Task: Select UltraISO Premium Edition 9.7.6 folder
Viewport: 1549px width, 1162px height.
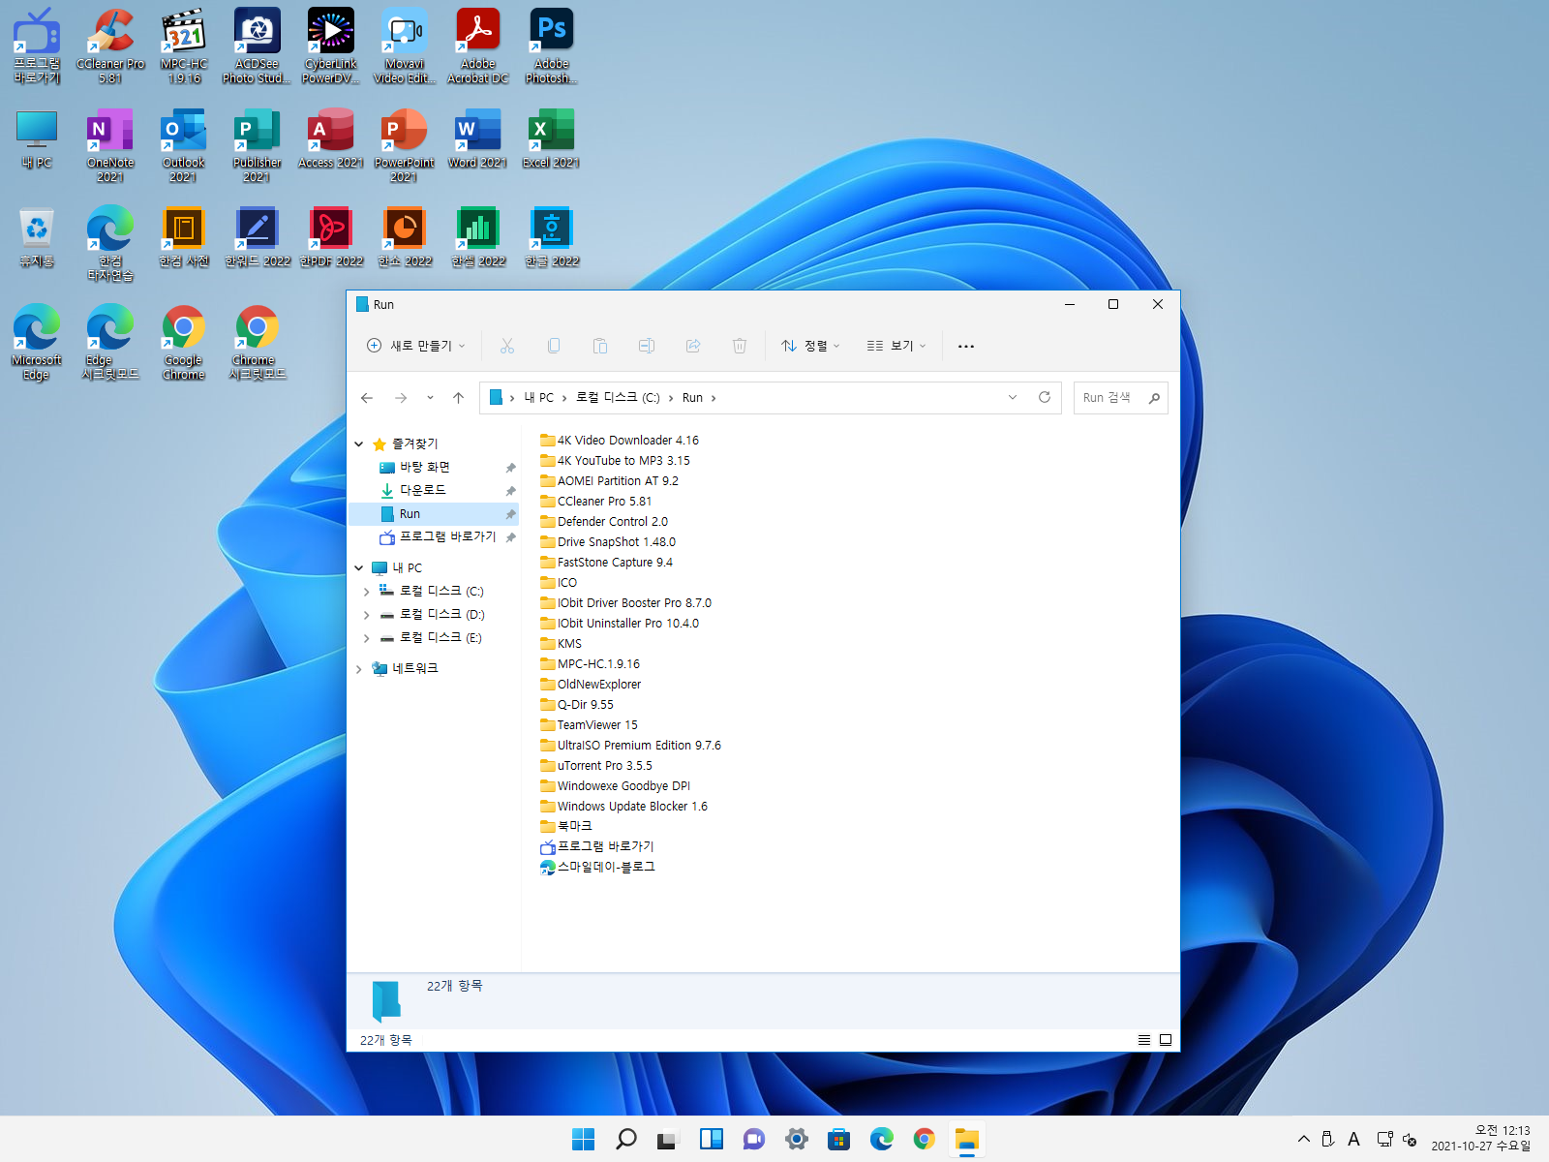Action: pos(630,746)
